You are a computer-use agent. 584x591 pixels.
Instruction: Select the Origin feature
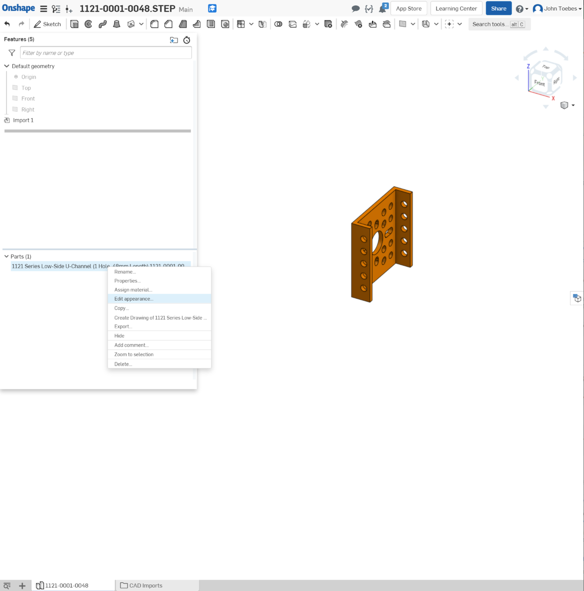click(28, 77)
